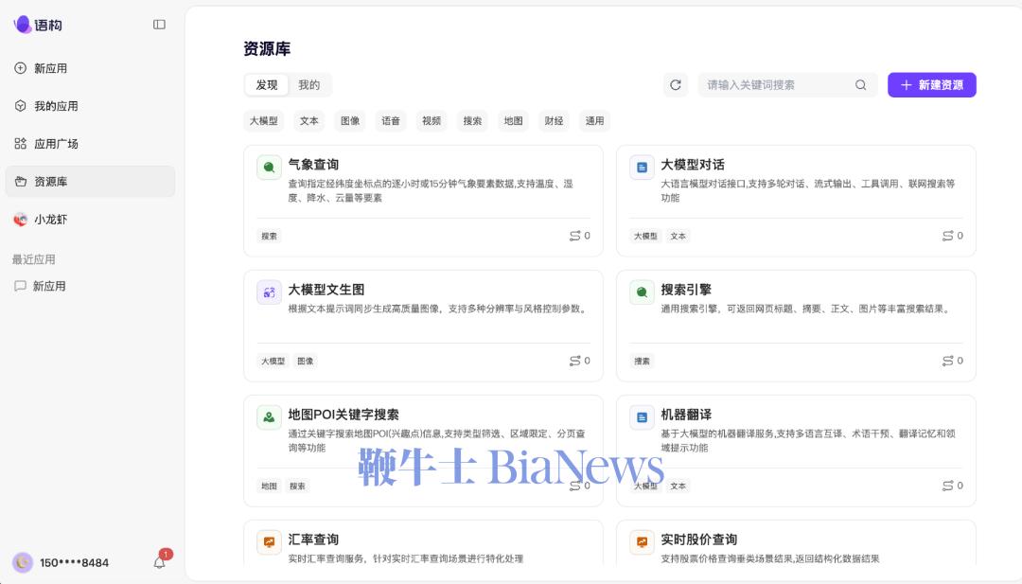1022x584 pixels.
Task: Click the 实时股价查询 card icon
Action: (642, 542)
